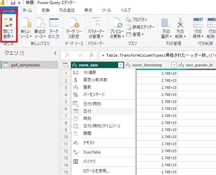Switch to ヘルプ (Help) ribbon tab

(x=125, y=10)
